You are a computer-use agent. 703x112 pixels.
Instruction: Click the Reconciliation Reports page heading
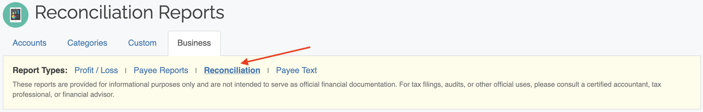tap(130, 13)
